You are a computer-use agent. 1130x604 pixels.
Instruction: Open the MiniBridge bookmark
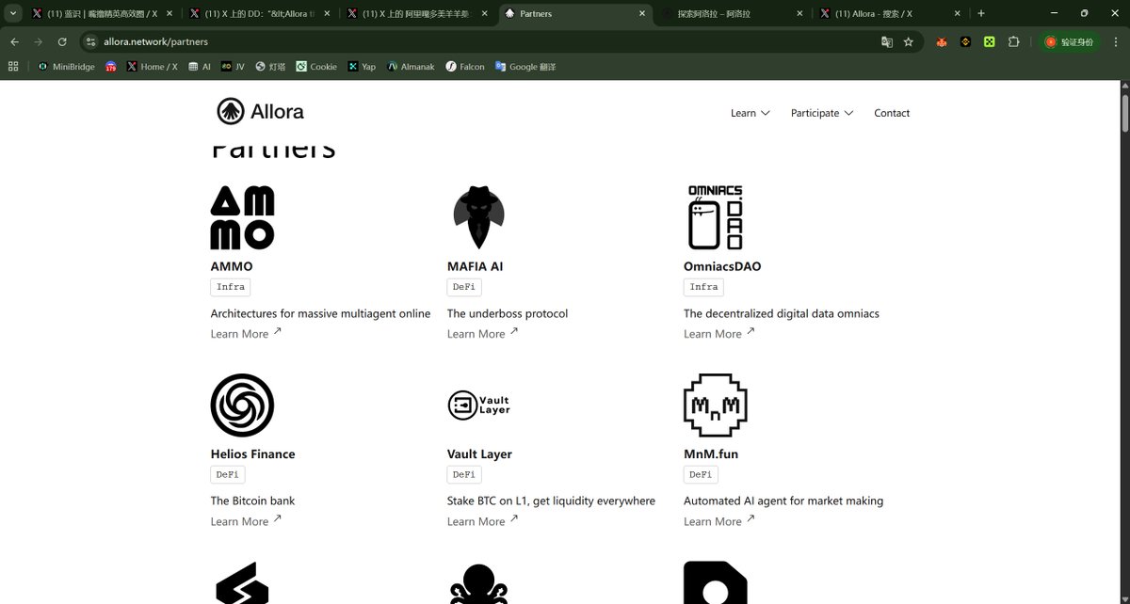click(x=66, y=67)
